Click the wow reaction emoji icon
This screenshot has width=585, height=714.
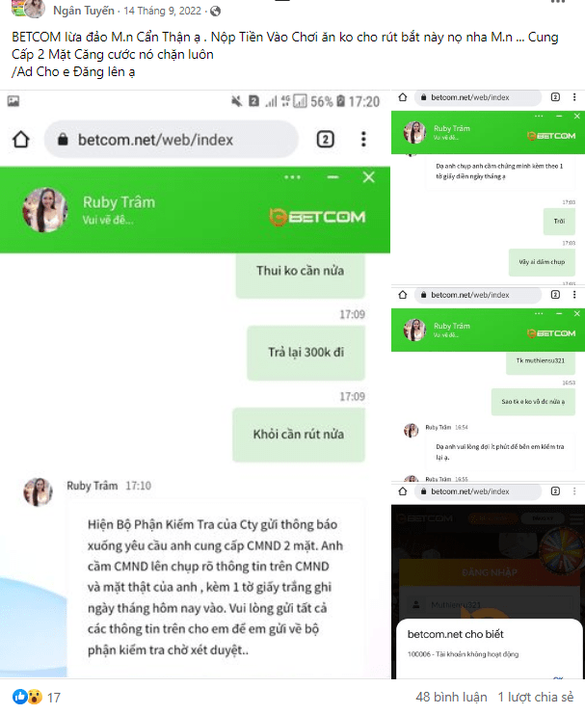click(35, 697)
